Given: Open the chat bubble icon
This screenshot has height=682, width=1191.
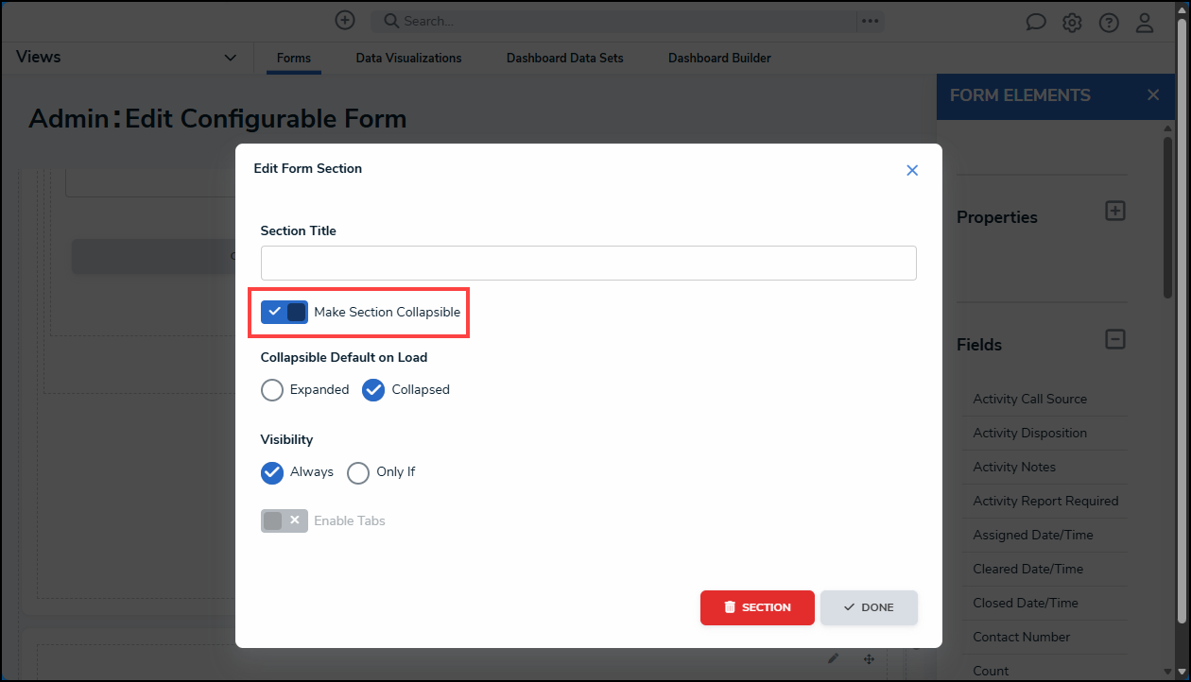Looking at the screenshot, I should (x=1036, y=23).
